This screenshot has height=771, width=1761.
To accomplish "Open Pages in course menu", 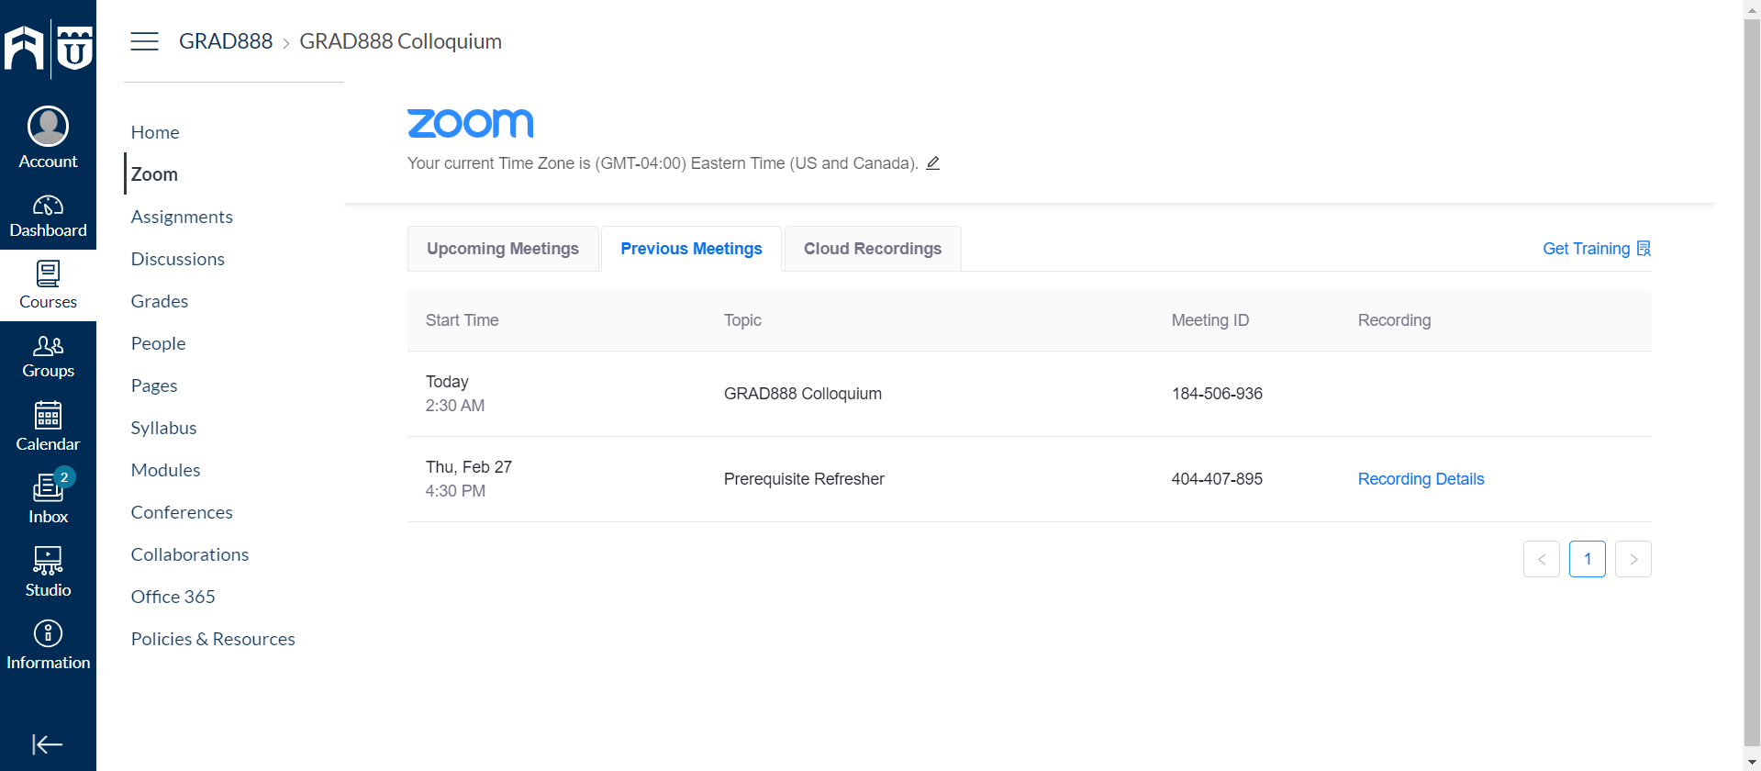I will click(154, 385).
